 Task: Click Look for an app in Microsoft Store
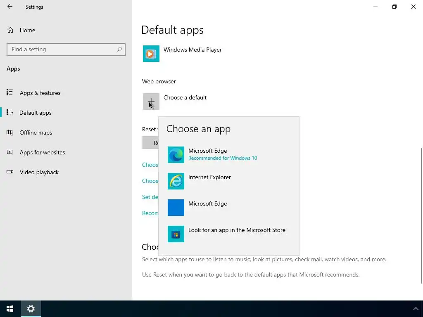coord(229,234)
